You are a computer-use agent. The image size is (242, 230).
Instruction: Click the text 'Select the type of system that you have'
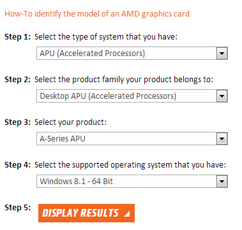coord(106,37)
